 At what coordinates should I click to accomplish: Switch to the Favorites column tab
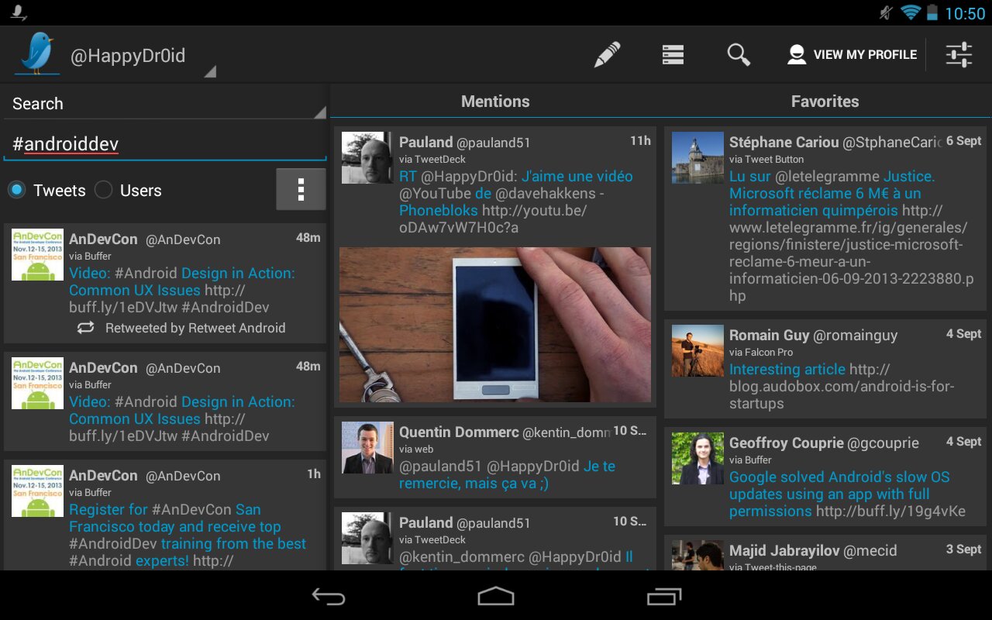pos(825,102)
